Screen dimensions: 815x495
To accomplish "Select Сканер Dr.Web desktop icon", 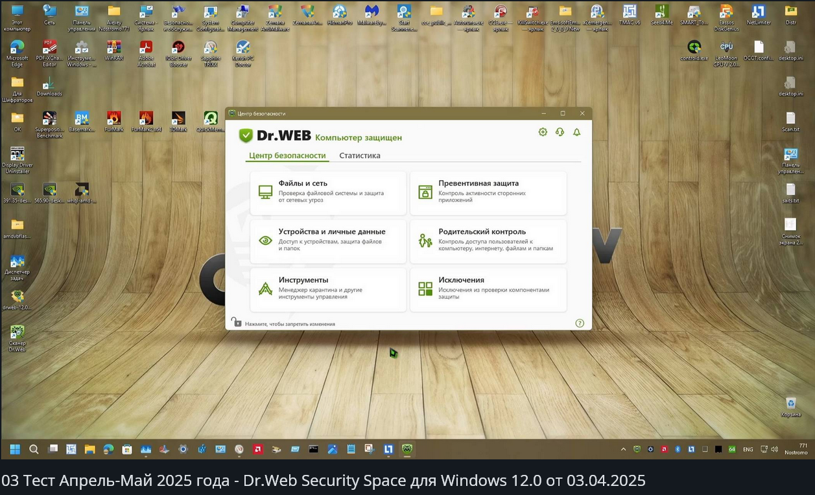I will click(18, 338).
